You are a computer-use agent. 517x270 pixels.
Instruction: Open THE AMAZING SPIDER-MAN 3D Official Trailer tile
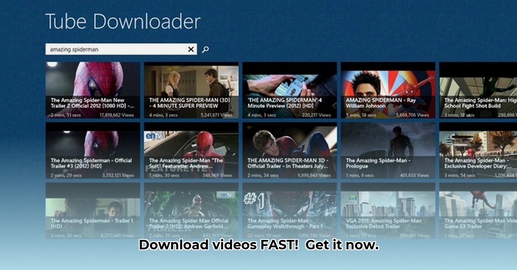289,150
